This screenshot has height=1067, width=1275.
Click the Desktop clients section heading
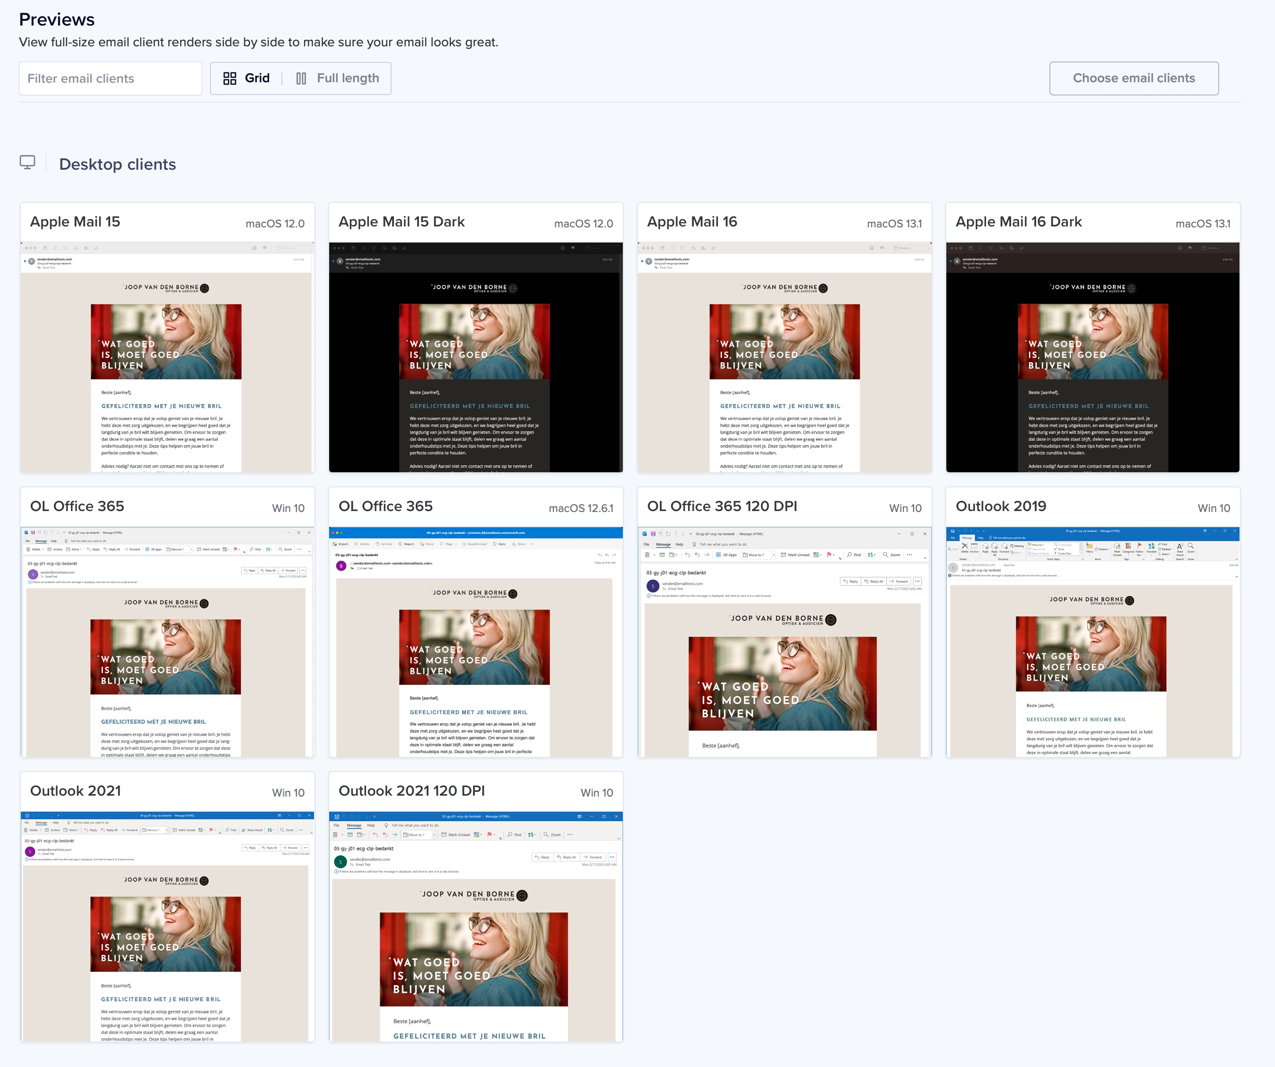[x=118, y=165]
